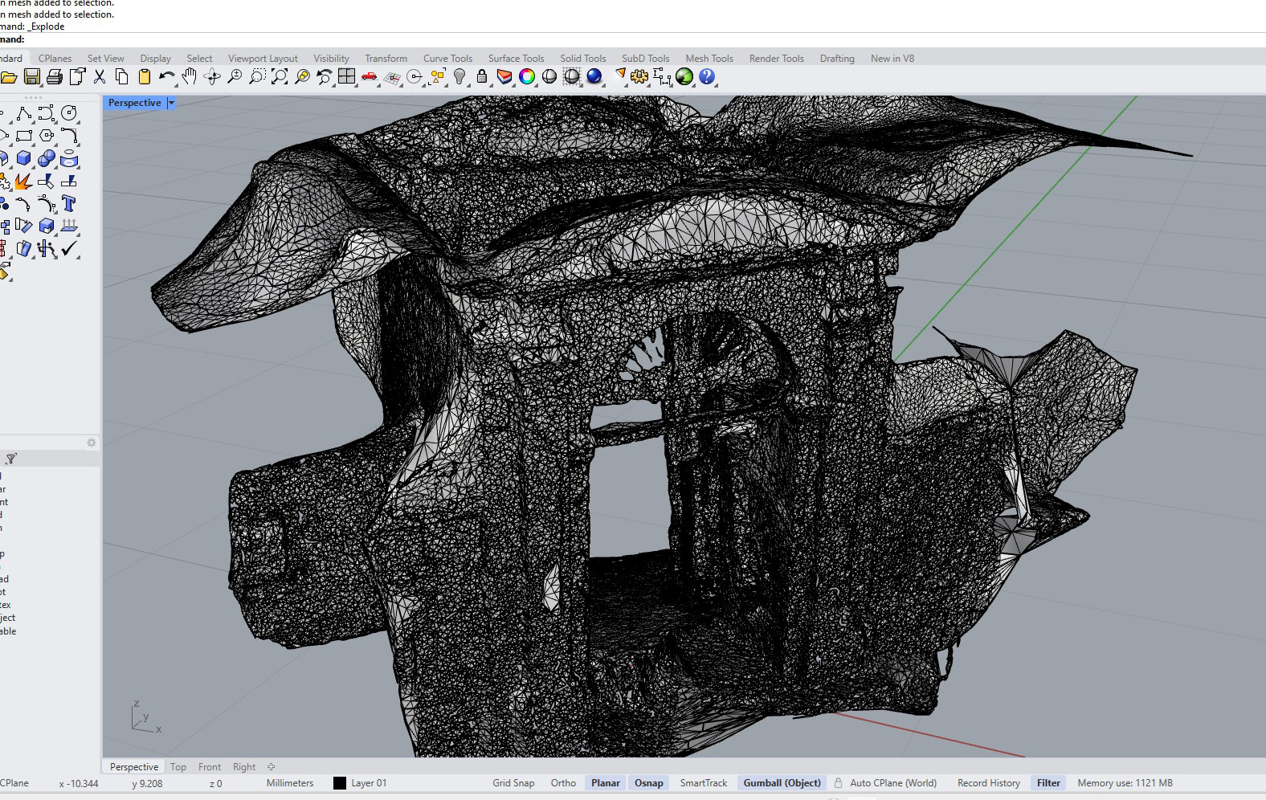Click the Undo arrow icon
The image size is (1266, 800).
(x=166, y=77)
